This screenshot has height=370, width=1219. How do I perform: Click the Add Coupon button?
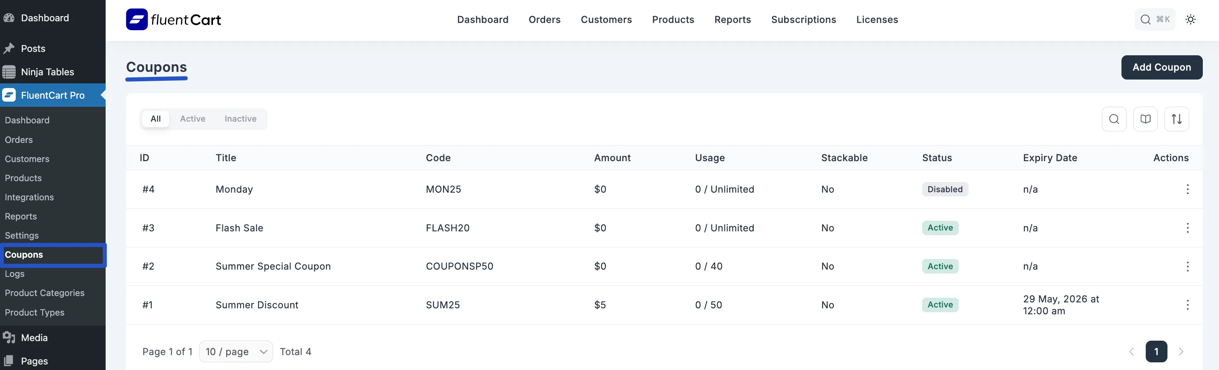pos(1161,68)
